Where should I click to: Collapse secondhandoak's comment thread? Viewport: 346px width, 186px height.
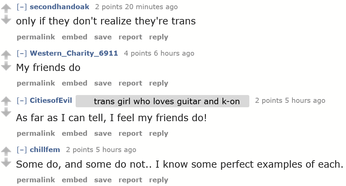pyautogui.click(x=22, y=7)
